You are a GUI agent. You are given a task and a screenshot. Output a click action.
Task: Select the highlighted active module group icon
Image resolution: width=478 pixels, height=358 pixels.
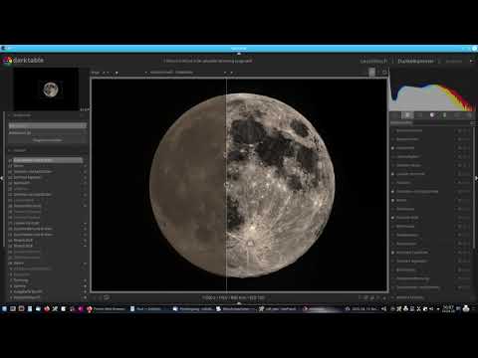[x=407, y=115]
